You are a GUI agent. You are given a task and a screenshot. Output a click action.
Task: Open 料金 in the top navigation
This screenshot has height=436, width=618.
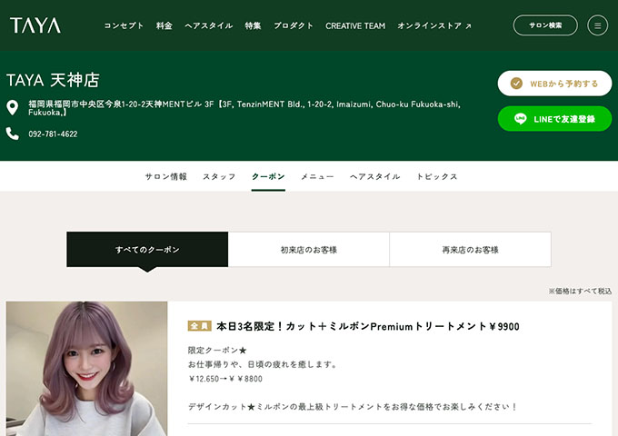(x=164, y=25)
